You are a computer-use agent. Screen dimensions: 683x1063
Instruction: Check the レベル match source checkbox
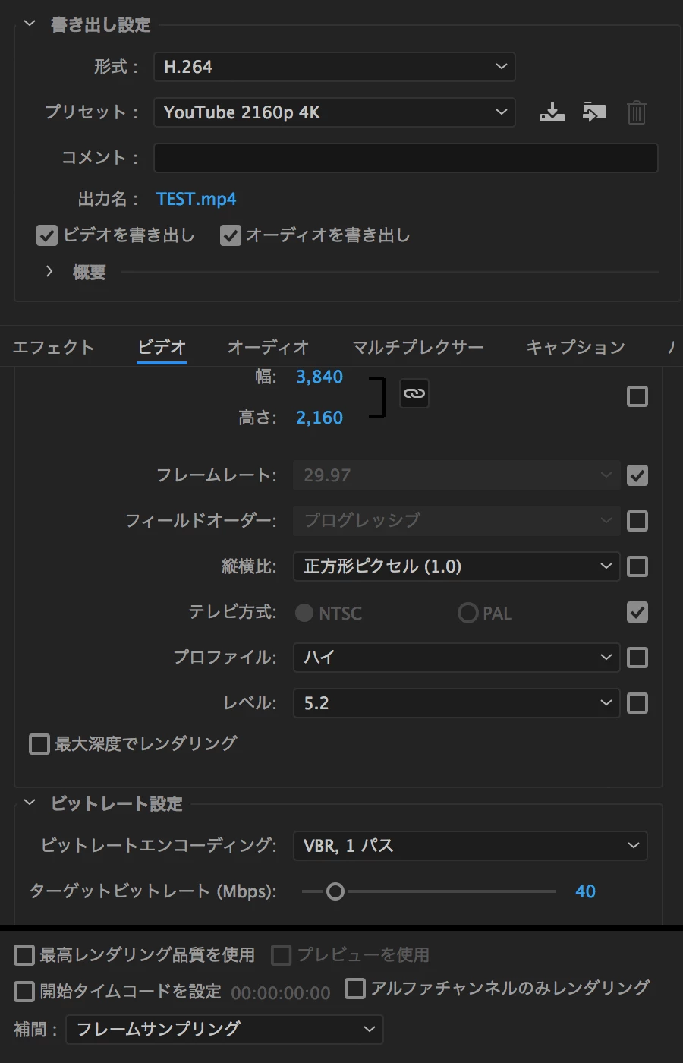point(637,703)
